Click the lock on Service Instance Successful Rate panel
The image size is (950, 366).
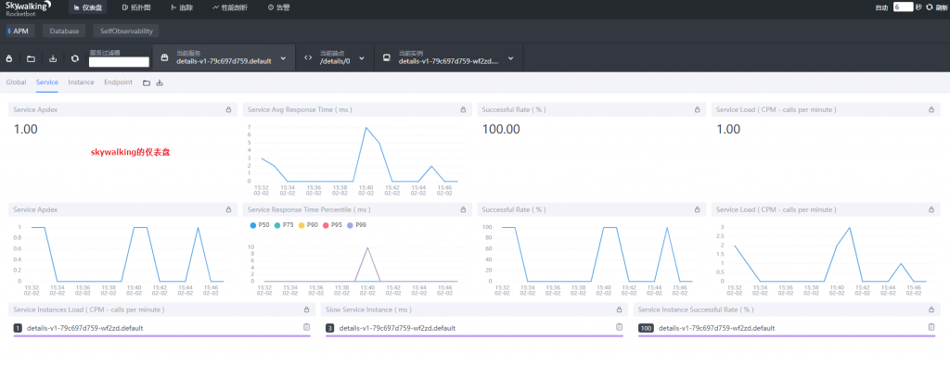pos(931,309)
